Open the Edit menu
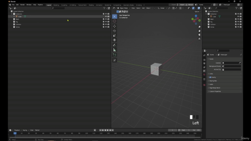The height and width of the screenshot is (141, 251). click(x=17, y=5)
